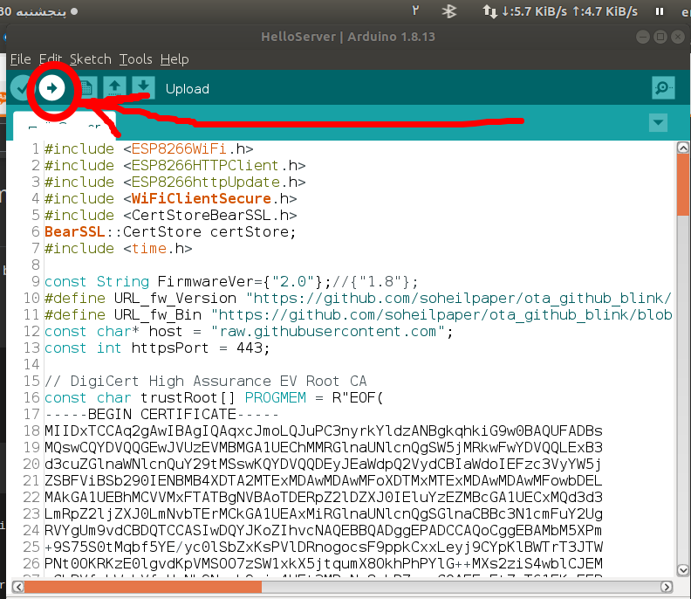The image size is (691, 599).
Task: Click the vertical scrollbar up arrow
Action: click(682, 148)
